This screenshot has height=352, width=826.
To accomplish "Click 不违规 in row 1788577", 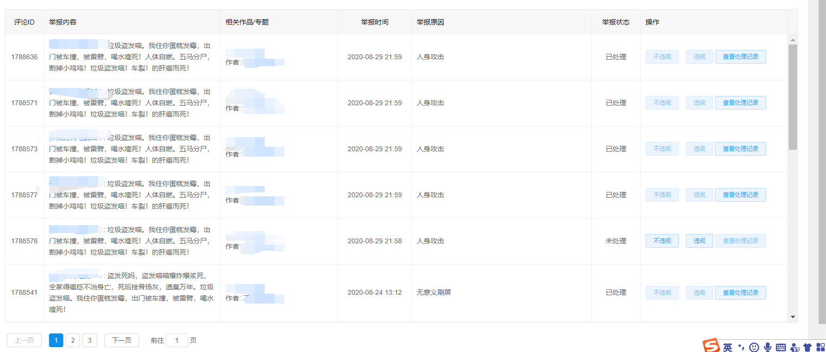I will tap(662, 195).
